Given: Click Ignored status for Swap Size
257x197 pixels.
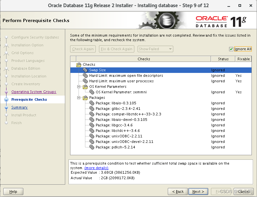Looking at the screenshot, I should coord(218,70).
